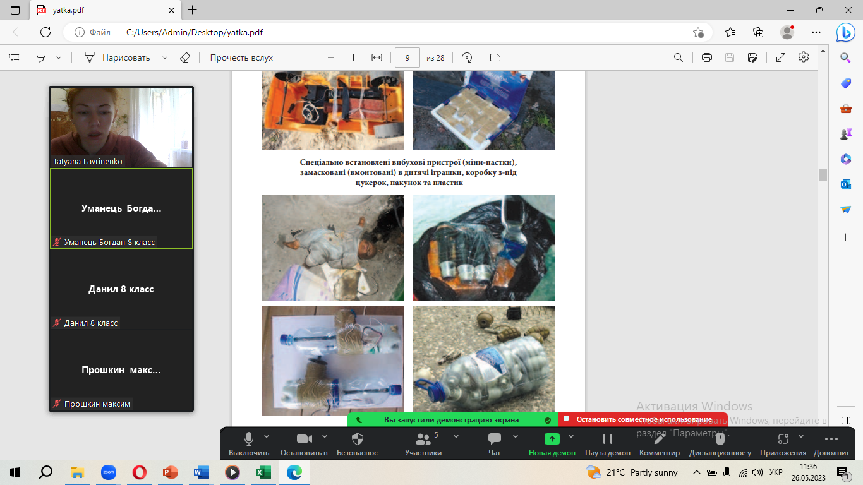
Task: Switch the page view layout
Action: [x=495, y=57]
